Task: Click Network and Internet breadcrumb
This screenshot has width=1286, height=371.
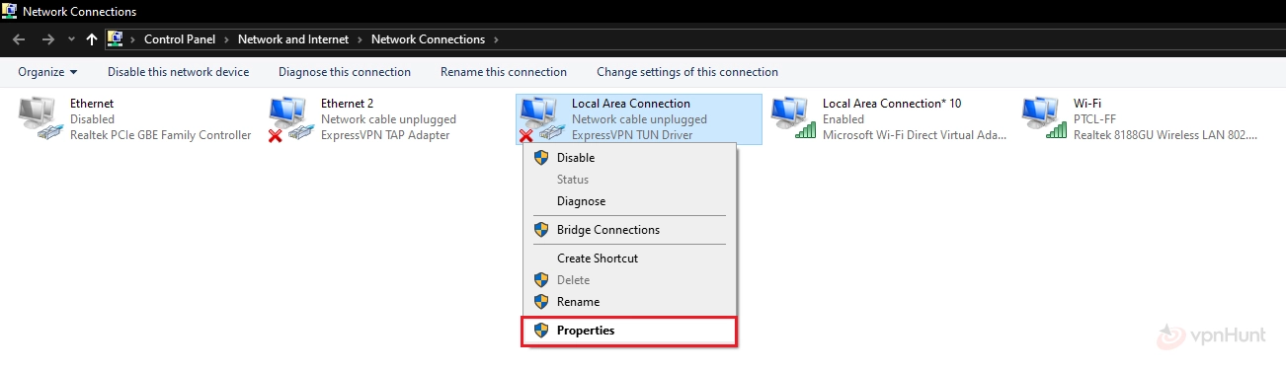Action: tap(293, 39)
